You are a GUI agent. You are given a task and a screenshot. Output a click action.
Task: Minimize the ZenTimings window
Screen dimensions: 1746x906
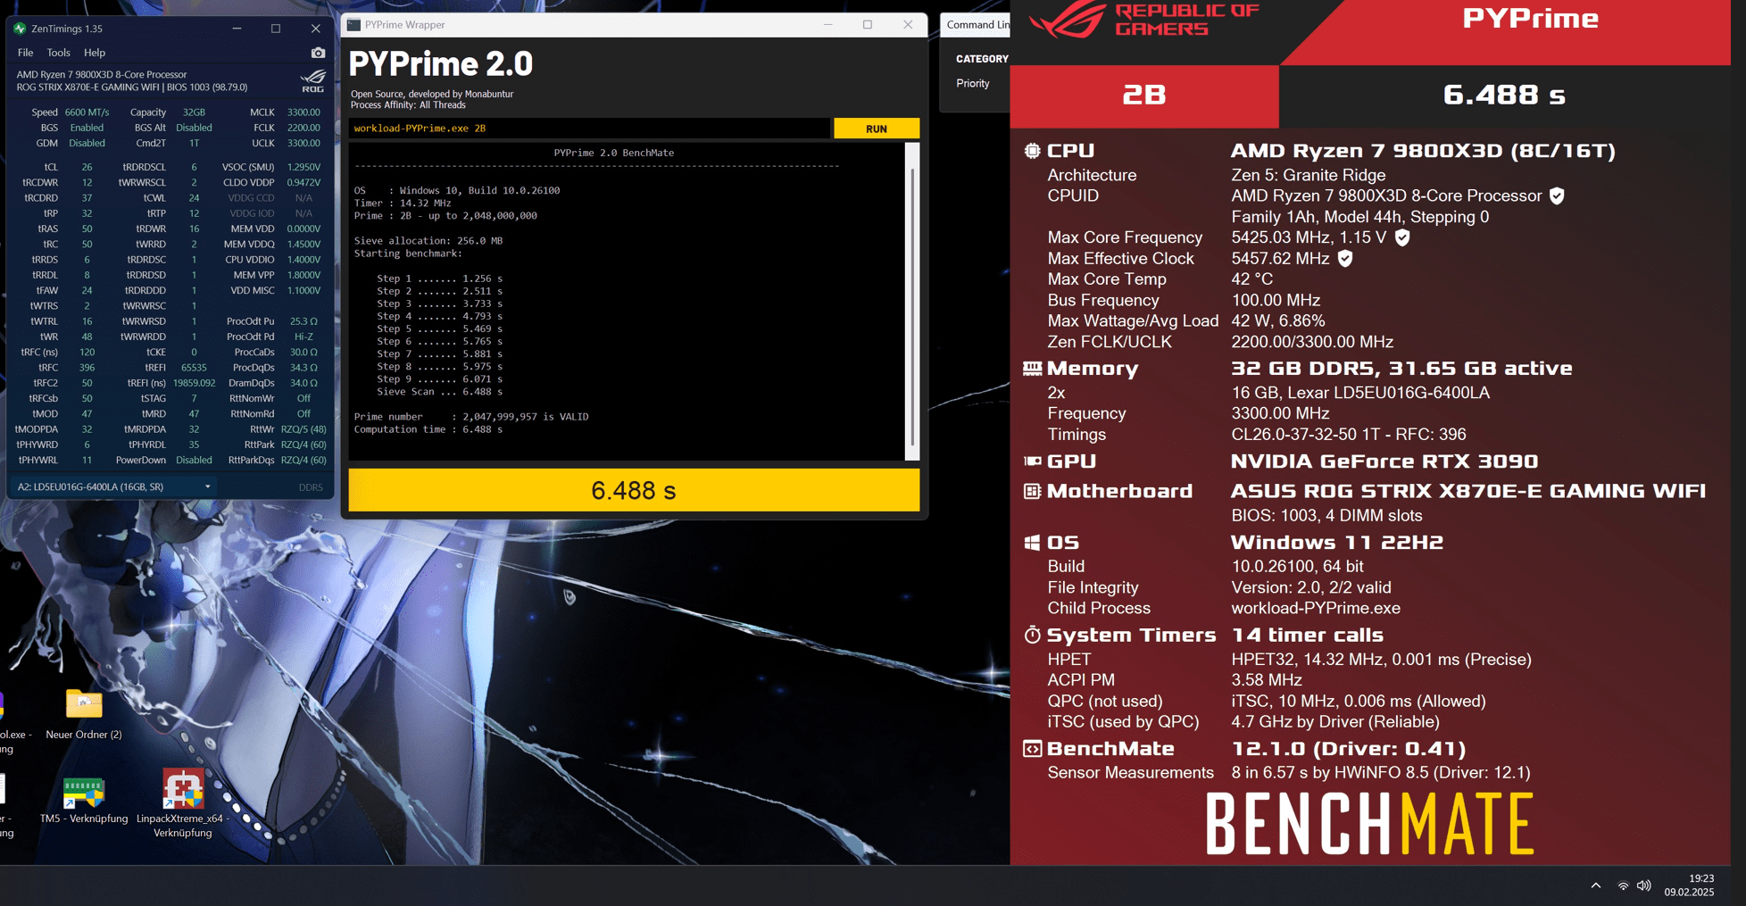tap(237, 29)
